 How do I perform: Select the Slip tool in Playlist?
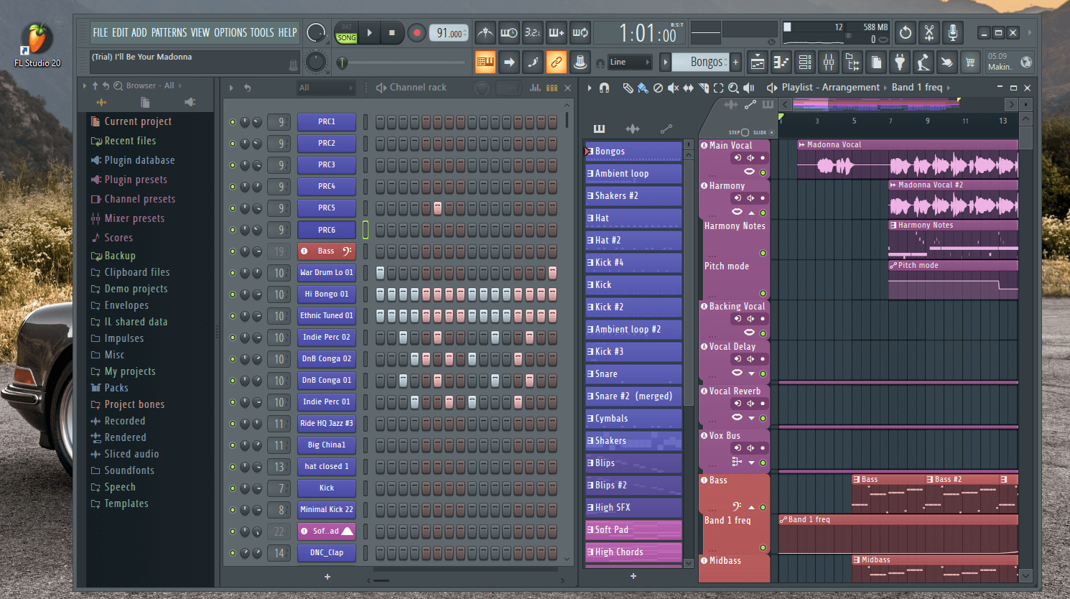click(688, 88)
